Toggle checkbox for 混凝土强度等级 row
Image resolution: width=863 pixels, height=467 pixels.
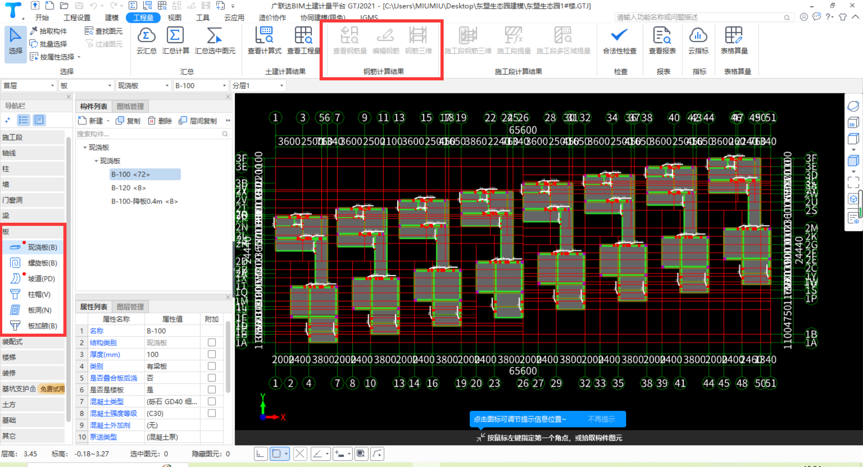212,413
